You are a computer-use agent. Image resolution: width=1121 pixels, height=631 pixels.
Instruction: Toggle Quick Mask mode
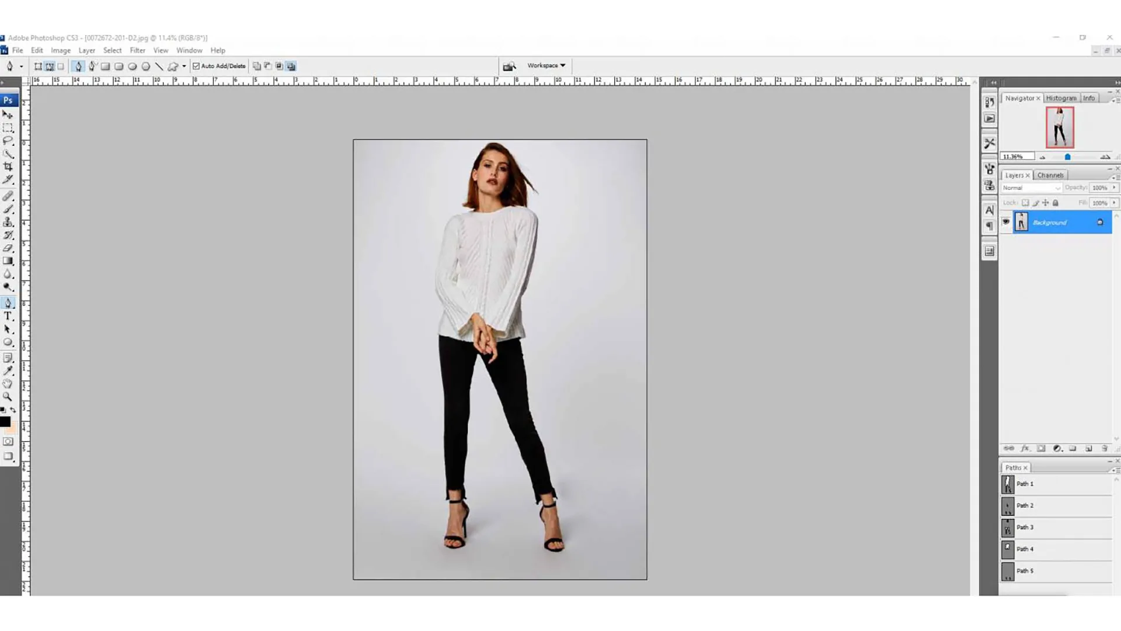pyautogui.click(x=8, y=442)
